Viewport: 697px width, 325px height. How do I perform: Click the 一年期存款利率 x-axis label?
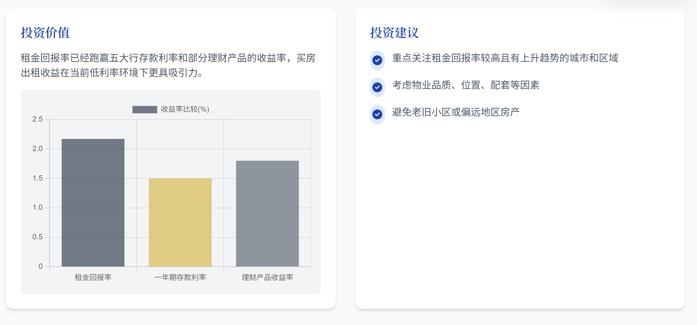coord(180,277)
